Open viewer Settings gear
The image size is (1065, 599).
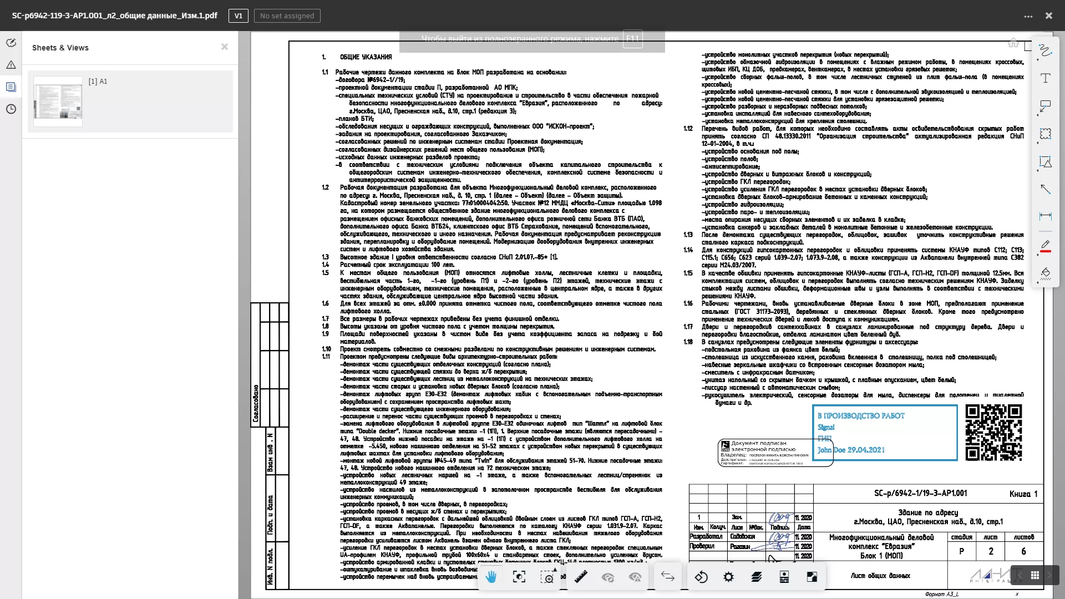(728, 577)
